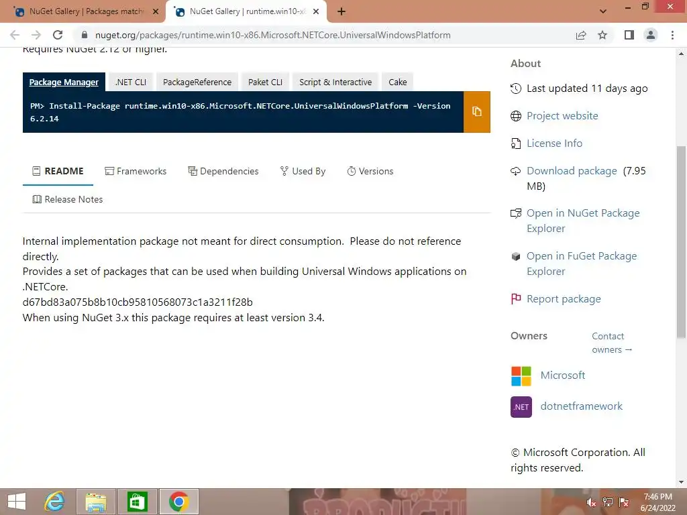Click the hash text d67bd83a075b8b10cb95810568073c1a3211f28b

[138, 302]
